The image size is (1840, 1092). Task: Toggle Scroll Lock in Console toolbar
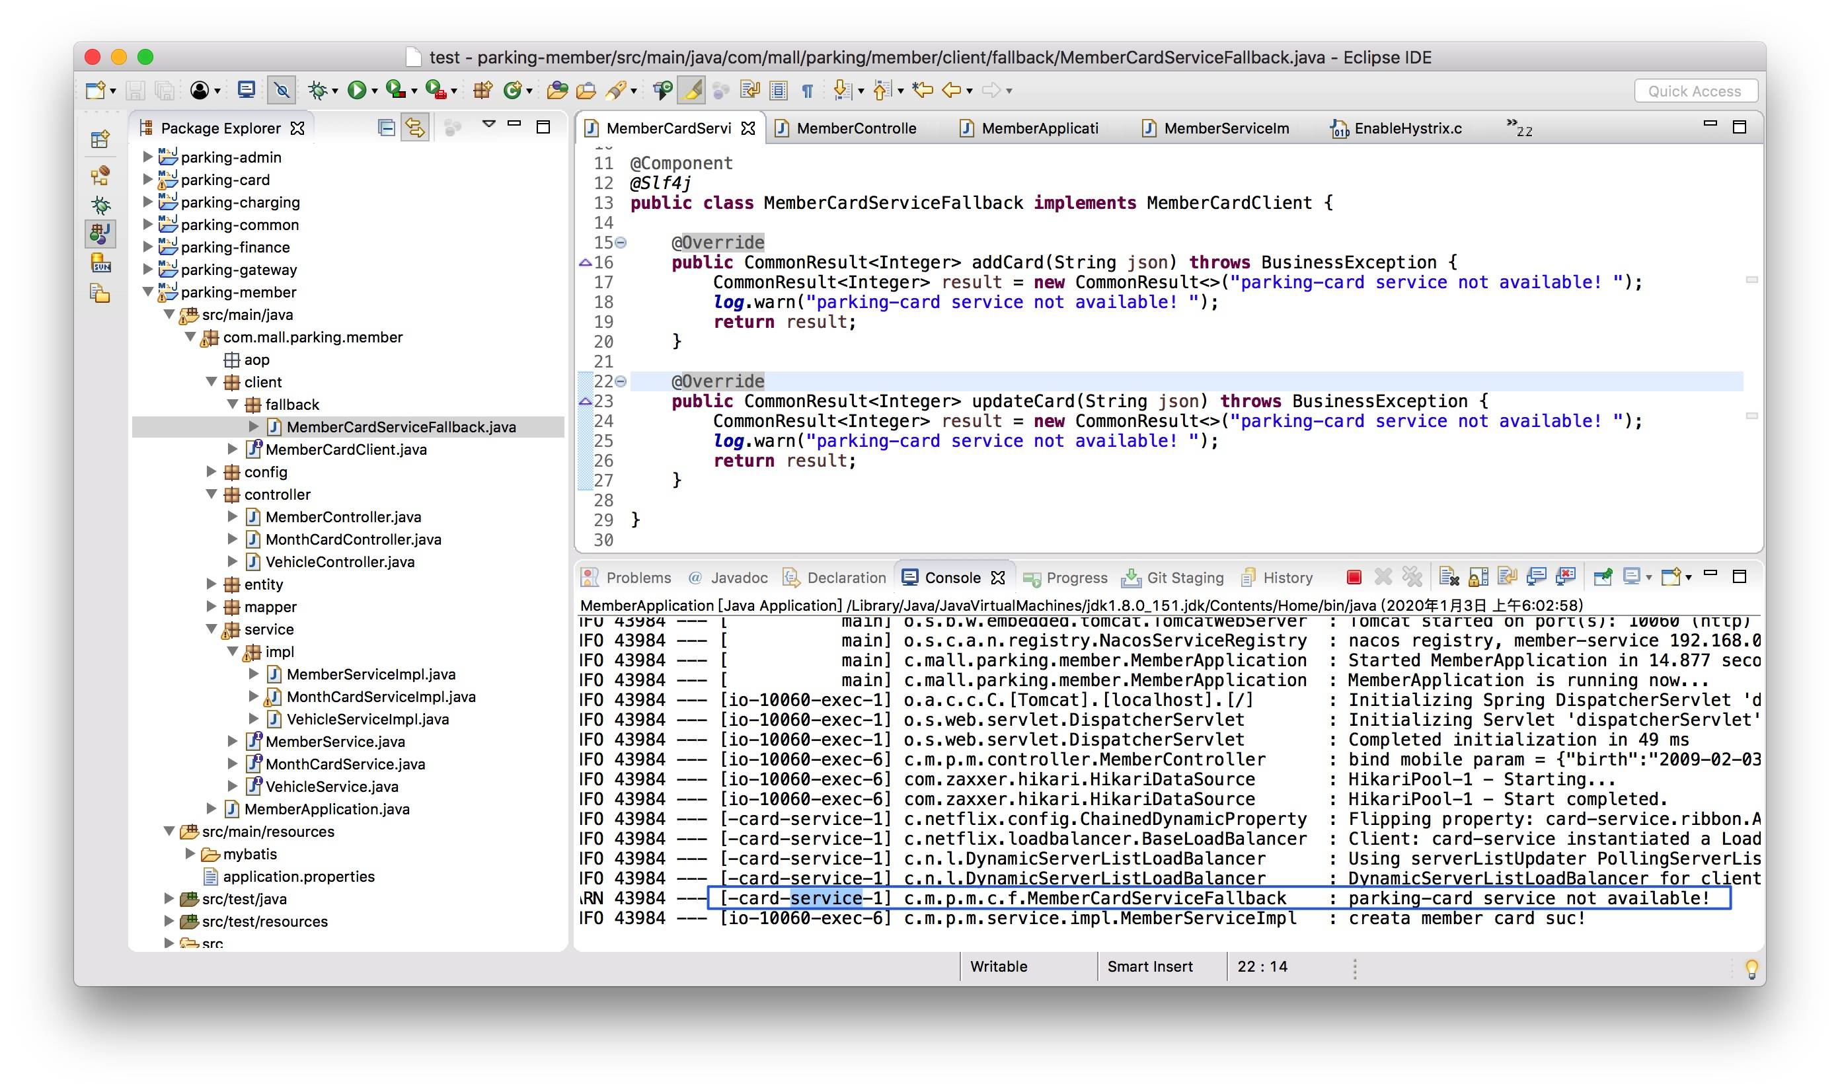tap(1477, 578)
